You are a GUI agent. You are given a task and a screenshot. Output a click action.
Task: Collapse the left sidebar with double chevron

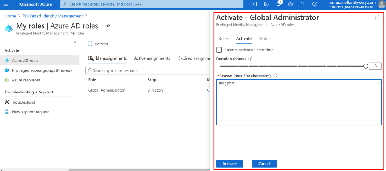pyautogui.click(x=75, y=42)
